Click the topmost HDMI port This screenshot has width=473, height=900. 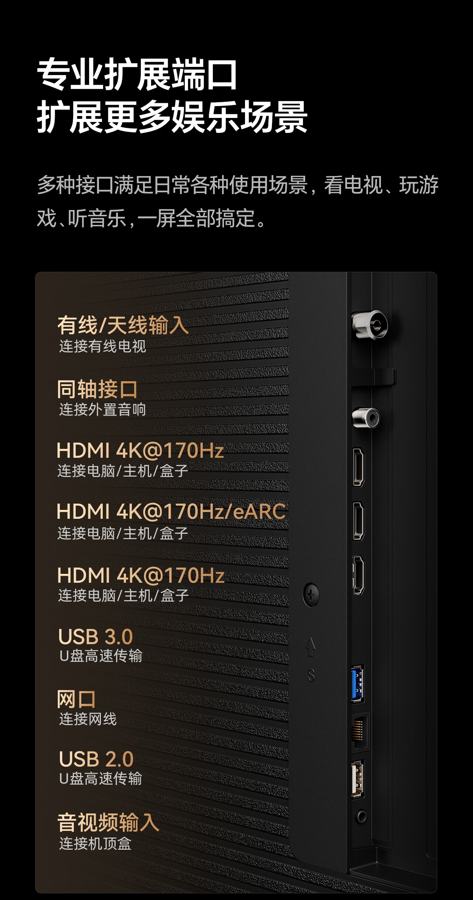[x=358, y=467]
